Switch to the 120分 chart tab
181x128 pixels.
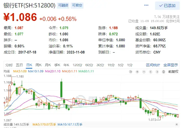coord(77,65)
